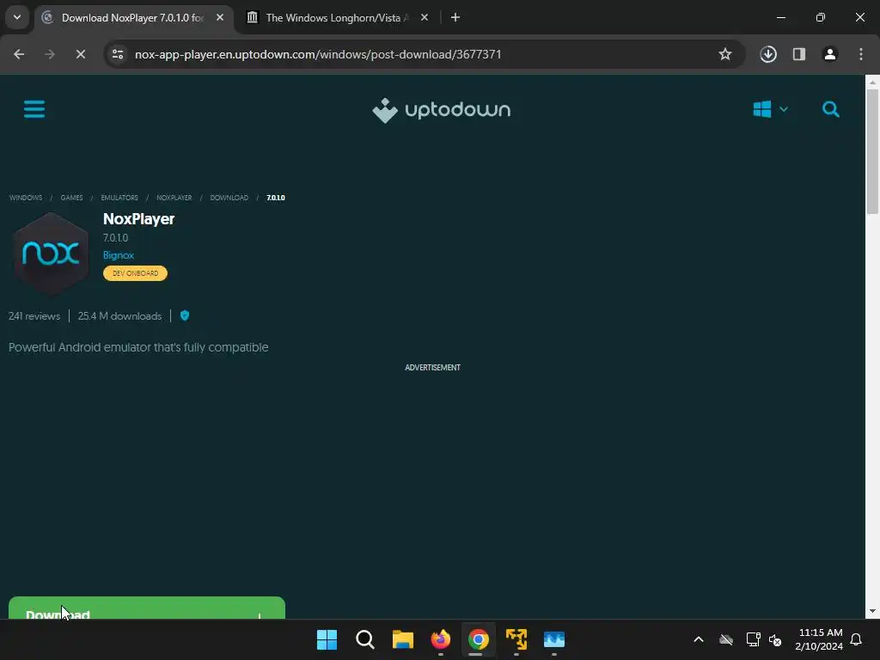The width and height of the screenshot is (880, 660).
Task: Open the Bignox developer link
Action: (119, 254)
